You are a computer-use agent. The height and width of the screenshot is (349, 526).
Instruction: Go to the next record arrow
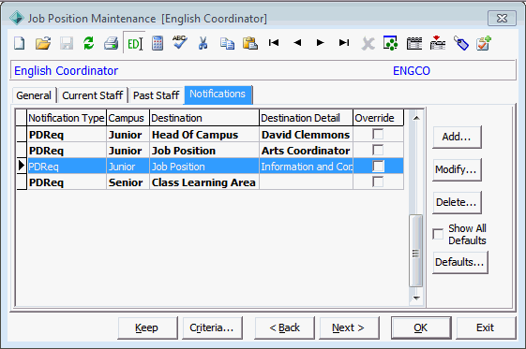[321, 42]
